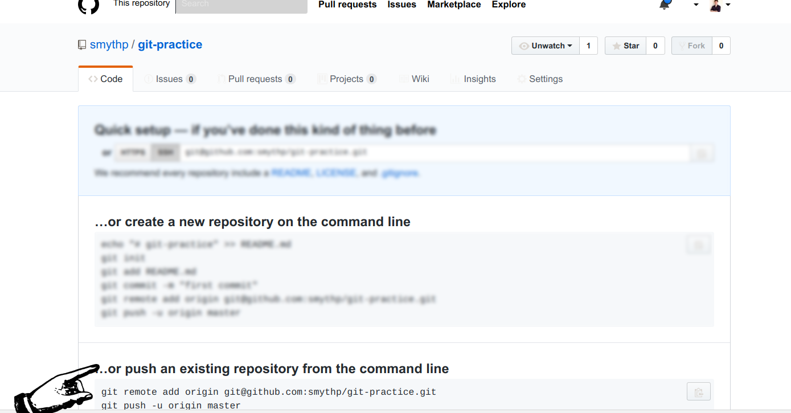
Task: Open the .gitignore link
Action: point(400,173)
